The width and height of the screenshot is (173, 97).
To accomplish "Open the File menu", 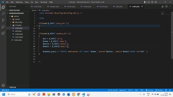I will pos(7,2).
